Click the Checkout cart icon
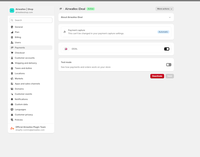Viewport: 200px width, 157px height. 12,53
